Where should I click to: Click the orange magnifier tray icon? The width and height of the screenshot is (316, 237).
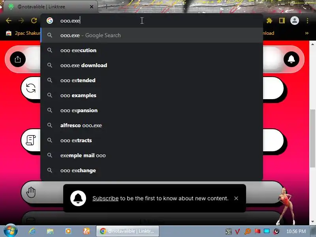[x=248, y=231]
